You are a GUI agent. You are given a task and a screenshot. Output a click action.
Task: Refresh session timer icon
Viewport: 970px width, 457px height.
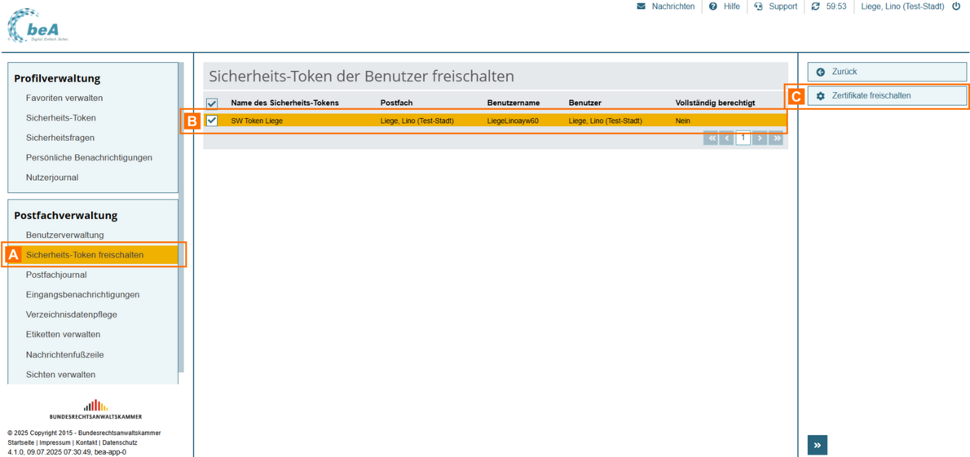tap(815, 7)
